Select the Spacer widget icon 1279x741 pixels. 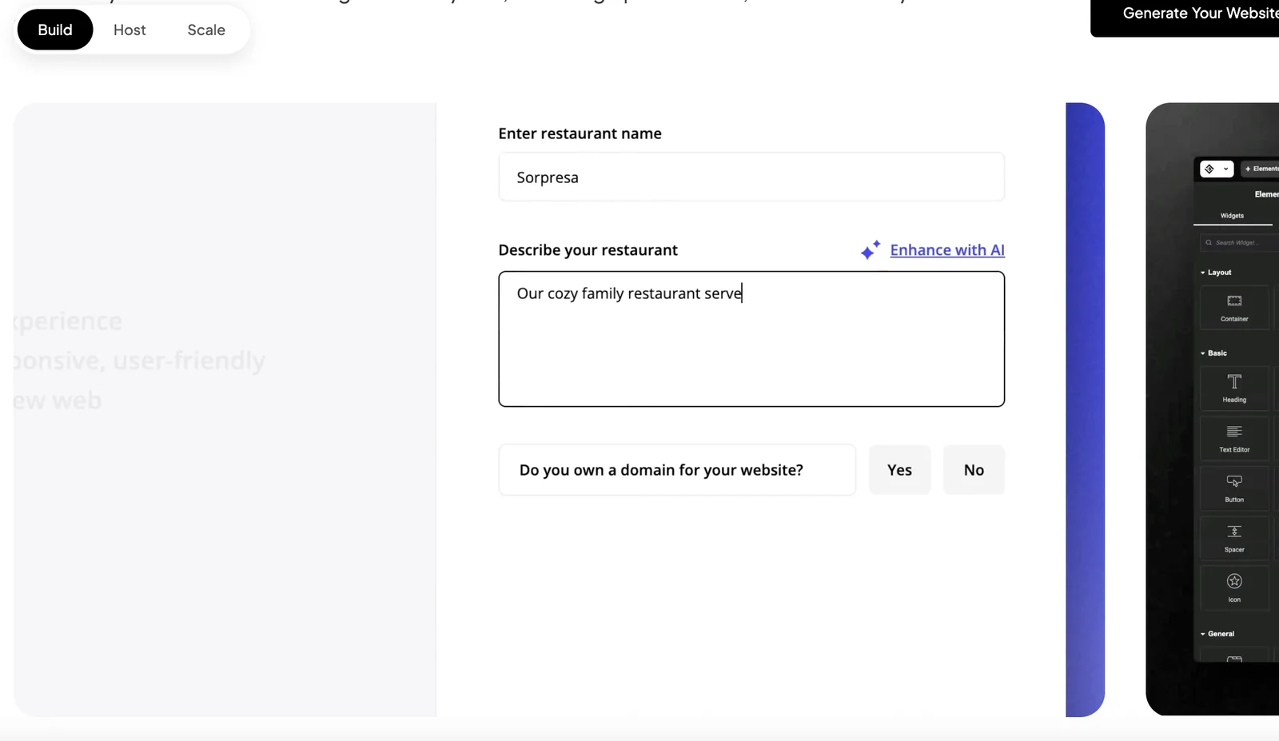(1234, 532)
